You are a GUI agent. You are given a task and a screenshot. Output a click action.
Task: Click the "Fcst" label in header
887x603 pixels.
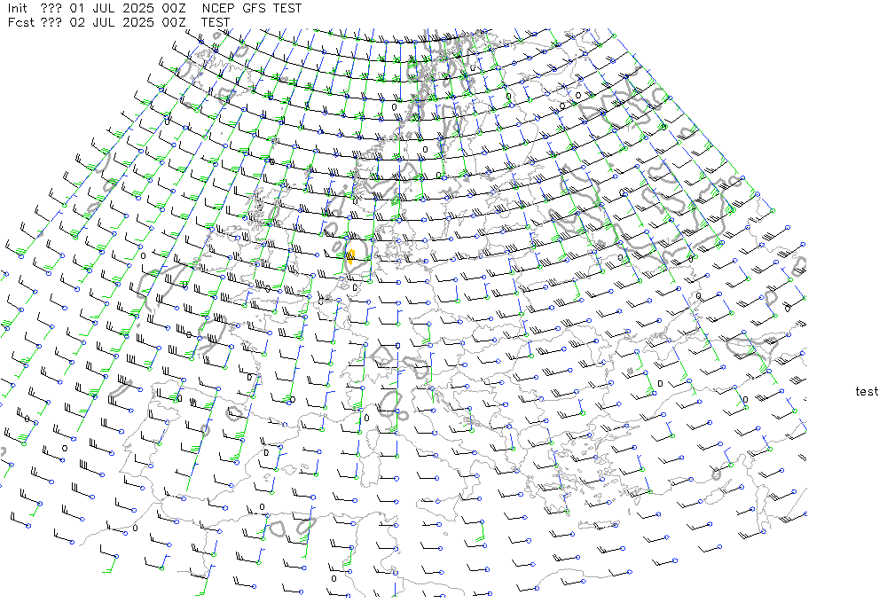tap(21, 23)
